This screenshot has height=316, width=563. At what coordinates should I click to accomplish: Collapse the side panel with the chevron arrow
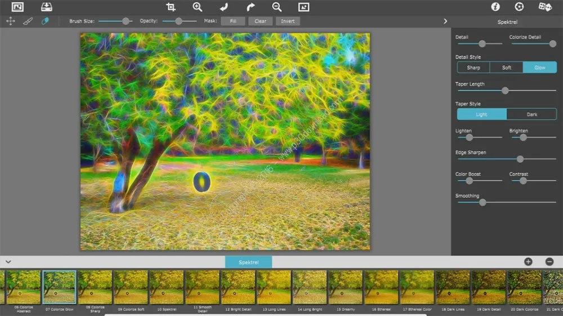click(445, 21)
